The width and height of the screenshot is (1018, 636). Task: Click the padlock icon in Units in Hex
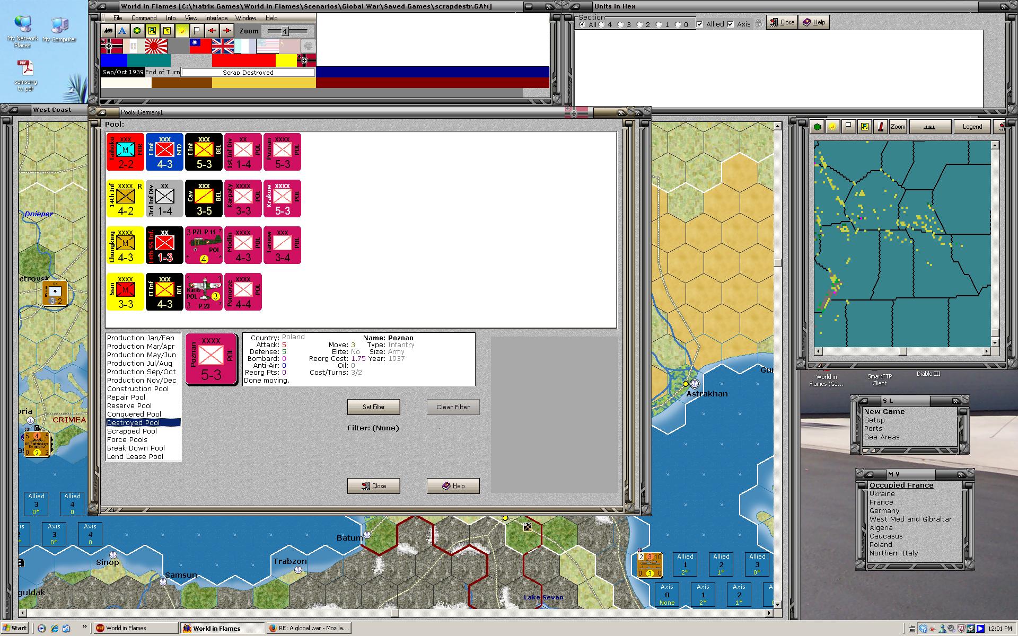[759, 23]
